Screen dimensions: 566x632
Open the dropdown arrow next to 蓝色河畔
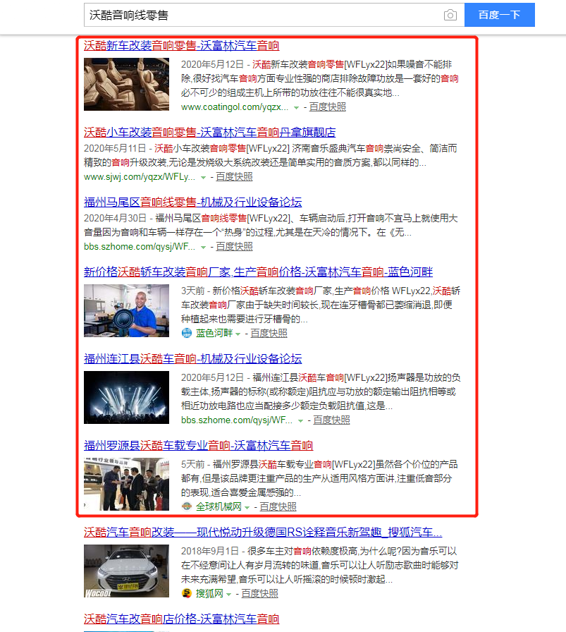238,334
